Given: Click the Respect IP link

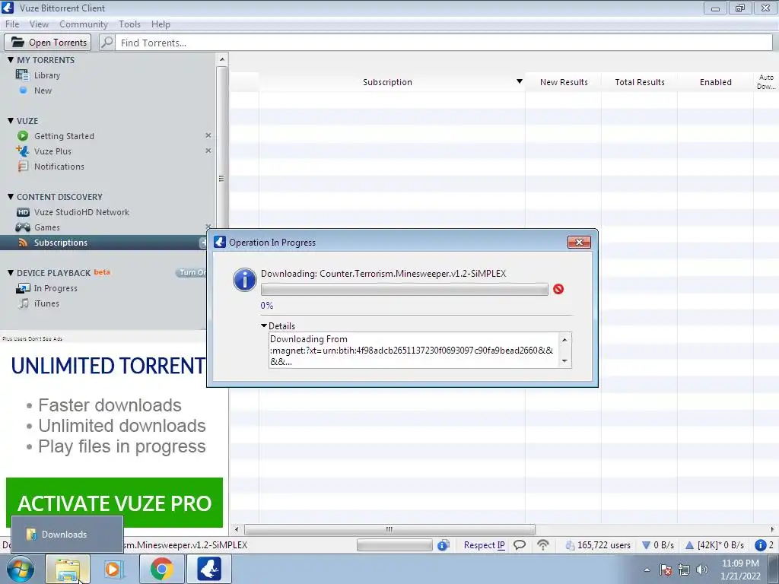Looking at the screenshot, I should [x=485, y=545].
